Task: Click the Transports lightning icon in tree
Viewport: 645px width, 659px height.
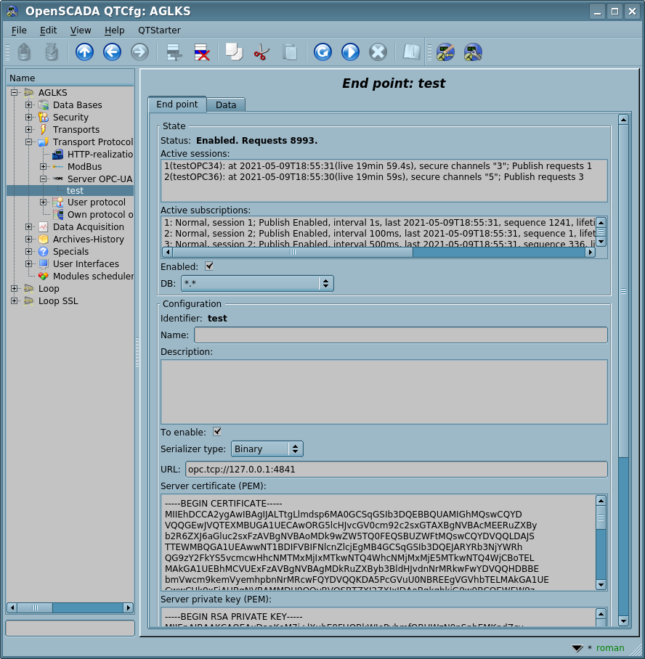Action: tap(44, 129)
